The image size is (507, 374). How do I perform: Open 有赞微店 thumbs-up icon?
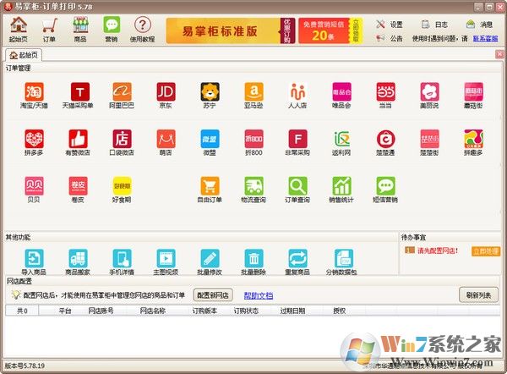pyautogui.click(x=78, y=140)
